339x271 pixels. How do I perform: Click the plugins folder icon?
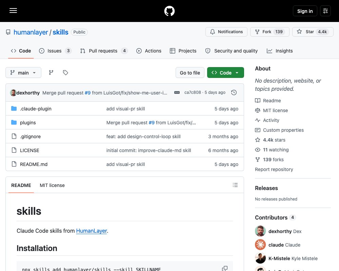point(14,122)
